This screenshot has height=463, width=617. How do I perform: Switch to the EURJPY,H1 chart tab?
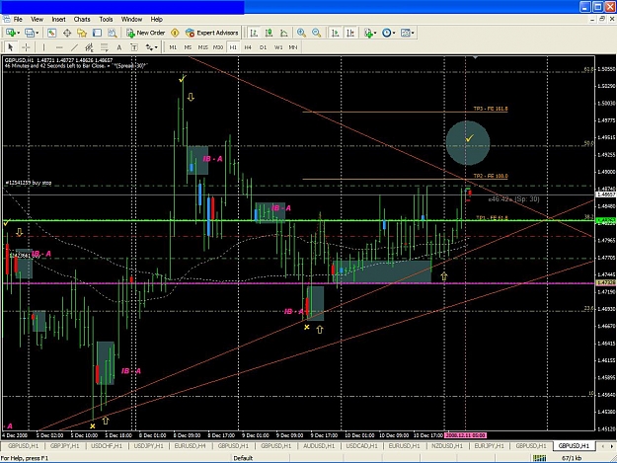click(489, 446)
